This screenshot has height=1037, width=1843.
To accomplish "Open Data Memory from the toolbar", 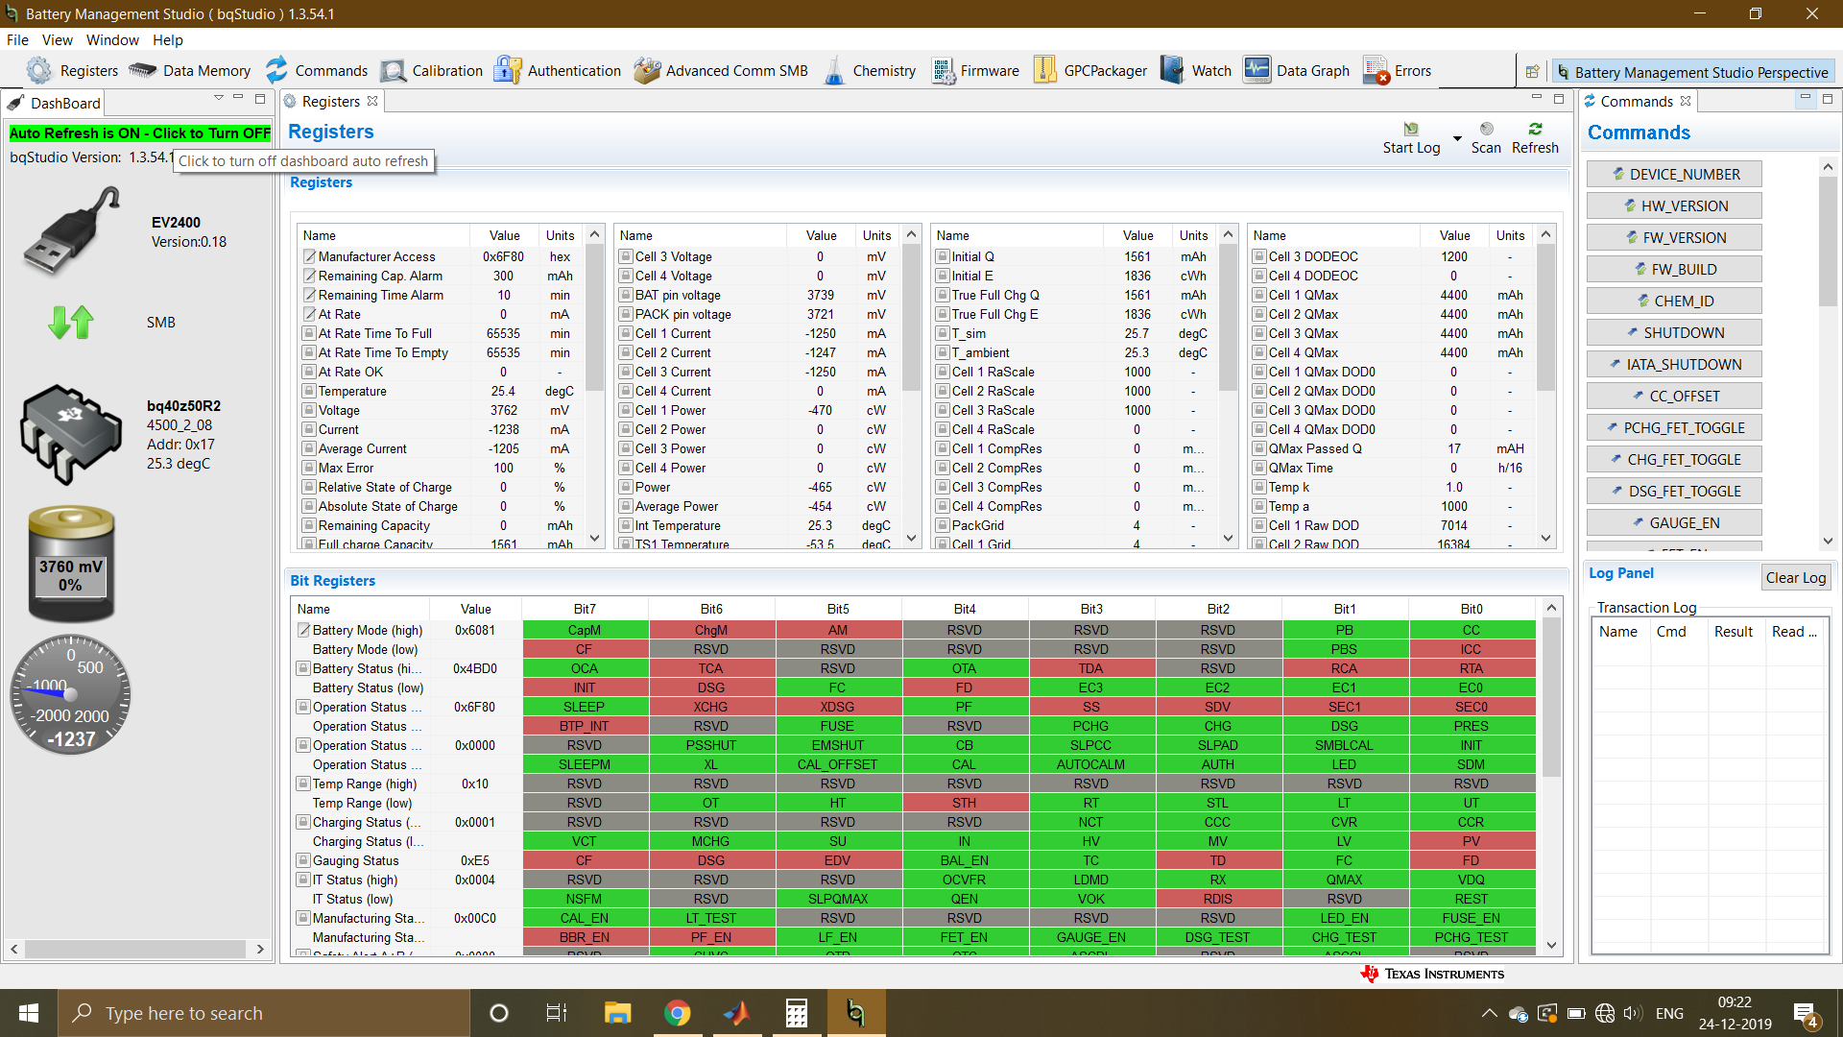I will [190, 70].
